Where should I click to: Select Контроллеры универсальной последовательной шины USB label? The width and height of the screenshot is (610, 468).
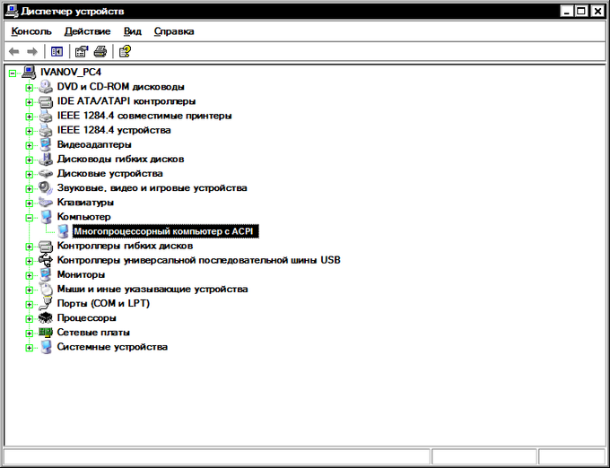coord(199,260)
